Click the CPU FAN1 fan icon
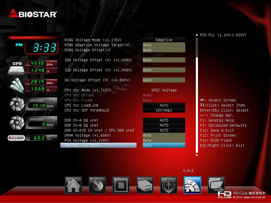271x203 pixels. (x=17, y=104)
